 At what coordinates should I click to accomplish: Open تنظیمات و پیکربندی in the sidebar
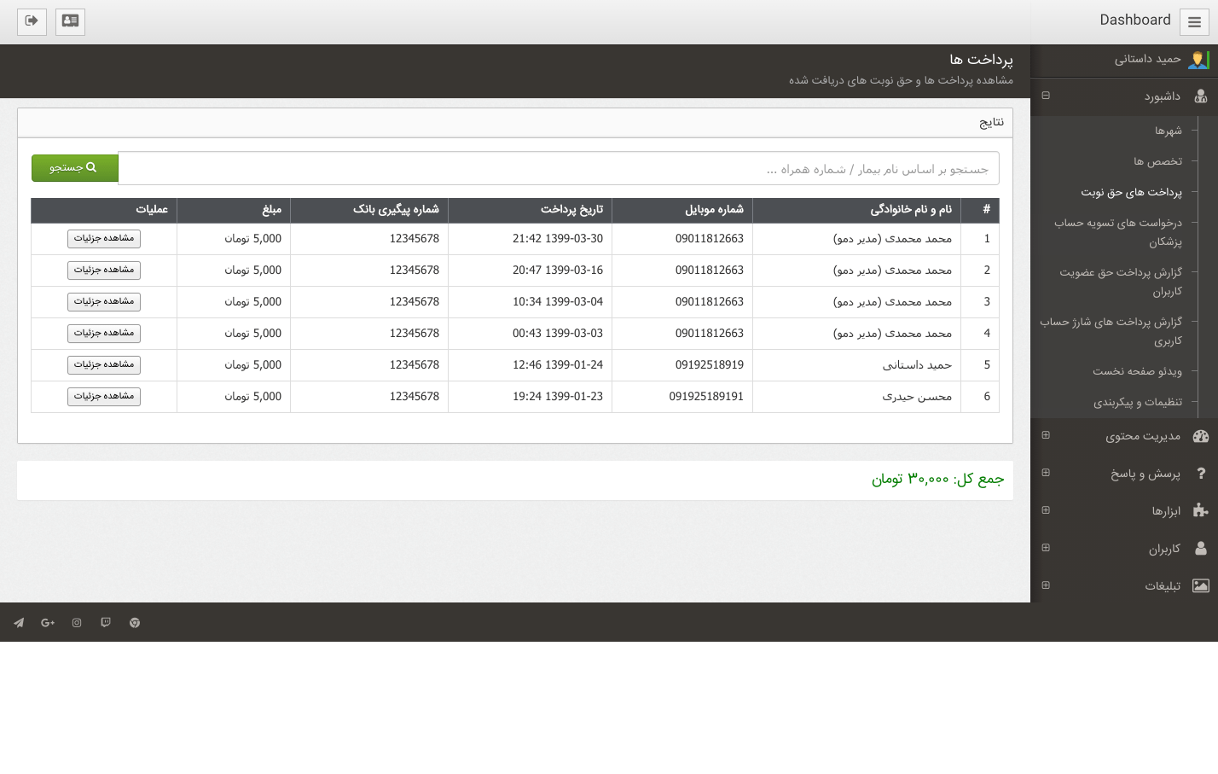click(x=1137, y=402)
